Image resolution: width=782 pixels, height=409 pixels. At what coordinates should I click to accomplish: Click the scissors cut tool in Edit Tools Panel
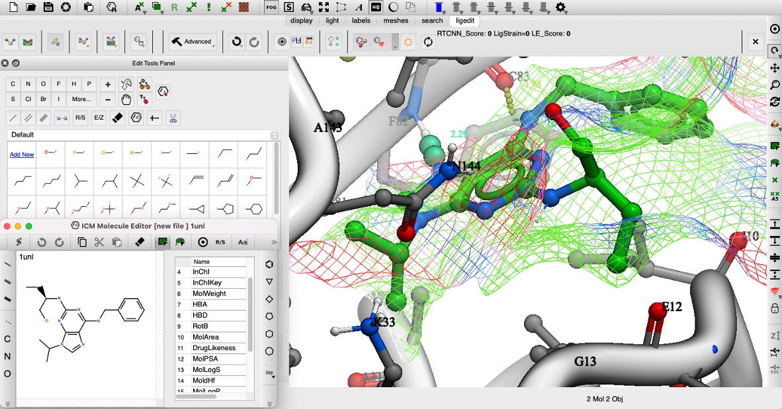click(x=173, y=118)
